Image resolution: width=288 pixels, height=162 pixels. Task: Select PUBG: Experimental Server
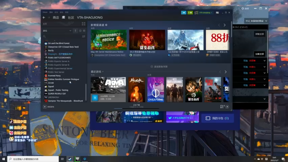click(60, 68)
